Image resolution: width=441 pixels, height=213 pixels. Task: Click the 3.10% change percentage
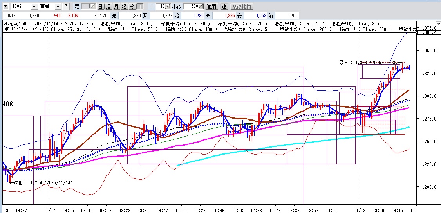[74, 15]
